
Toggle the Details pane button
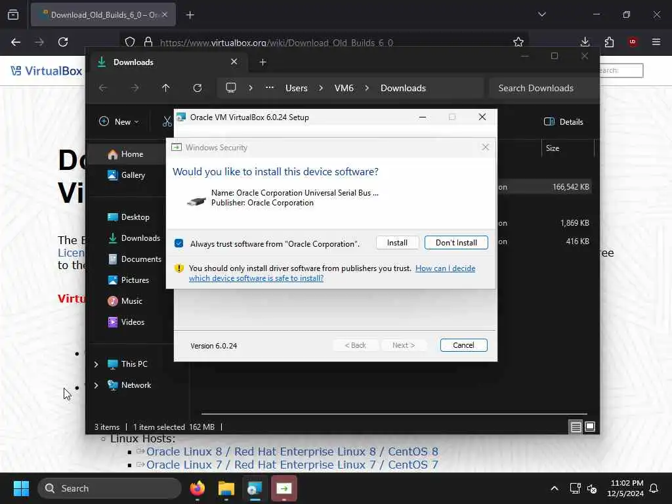[563, 121]
